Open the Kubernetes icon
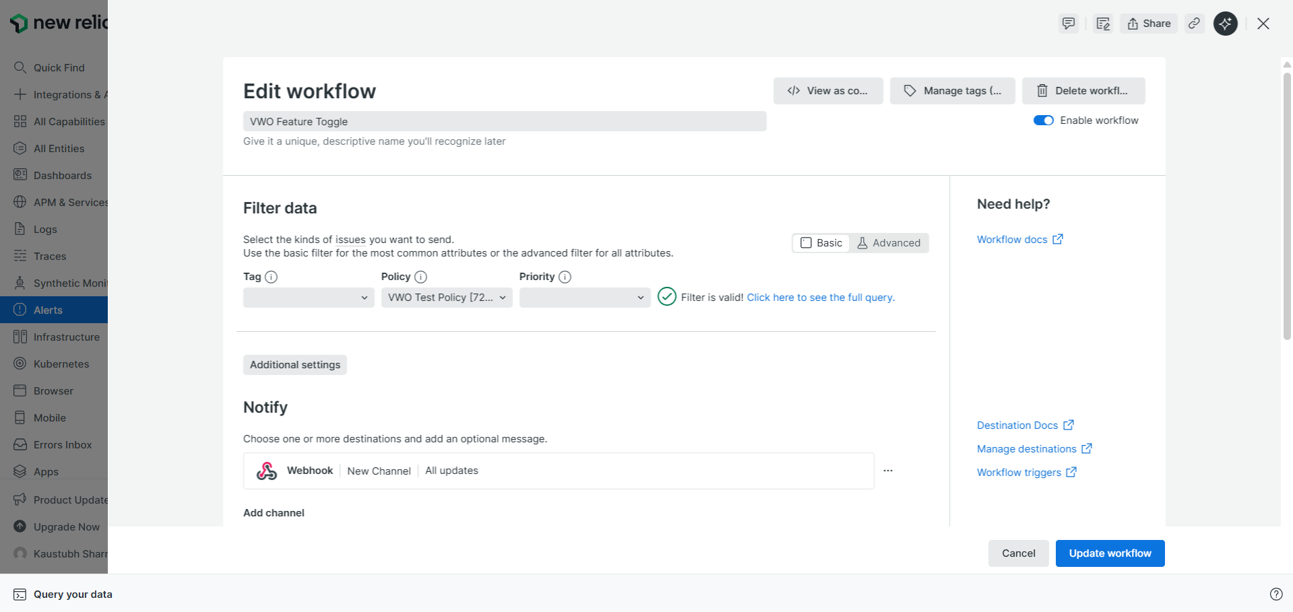The image size is (1293, 612). [x=20, y=364]
